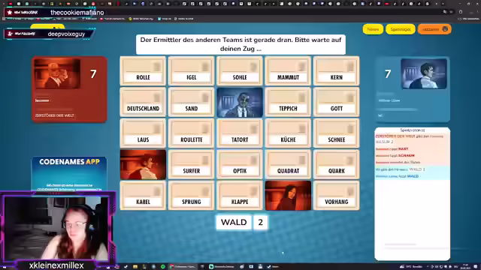Click the revealed blue agent card

tap(240, 103)
